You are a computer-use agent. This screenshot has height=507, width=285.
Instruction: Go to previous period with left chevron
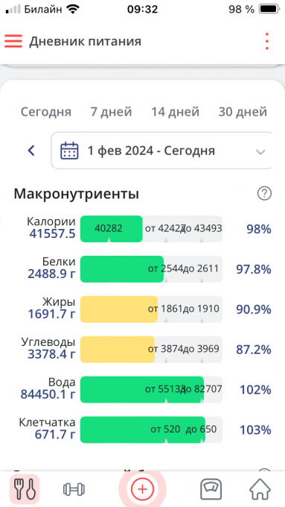[31, 151]
